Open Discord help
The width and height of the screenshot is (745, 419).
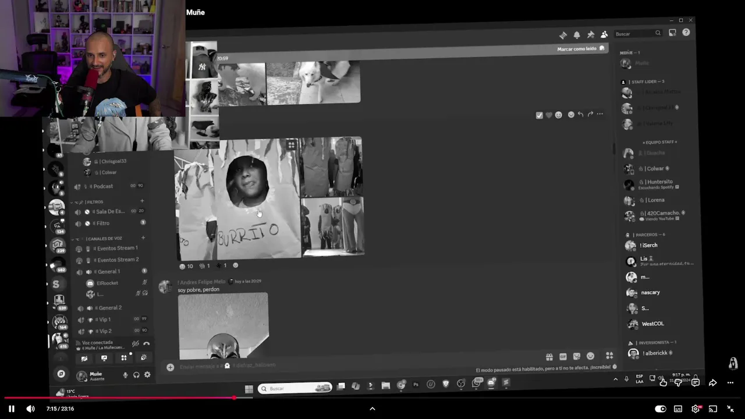click(686, 33)
